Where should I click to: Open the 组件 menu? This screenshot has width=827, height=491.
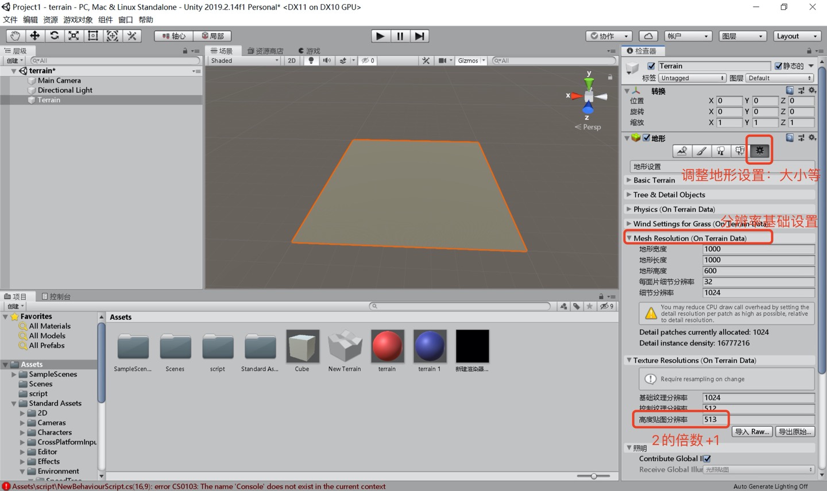pos(105,20)
